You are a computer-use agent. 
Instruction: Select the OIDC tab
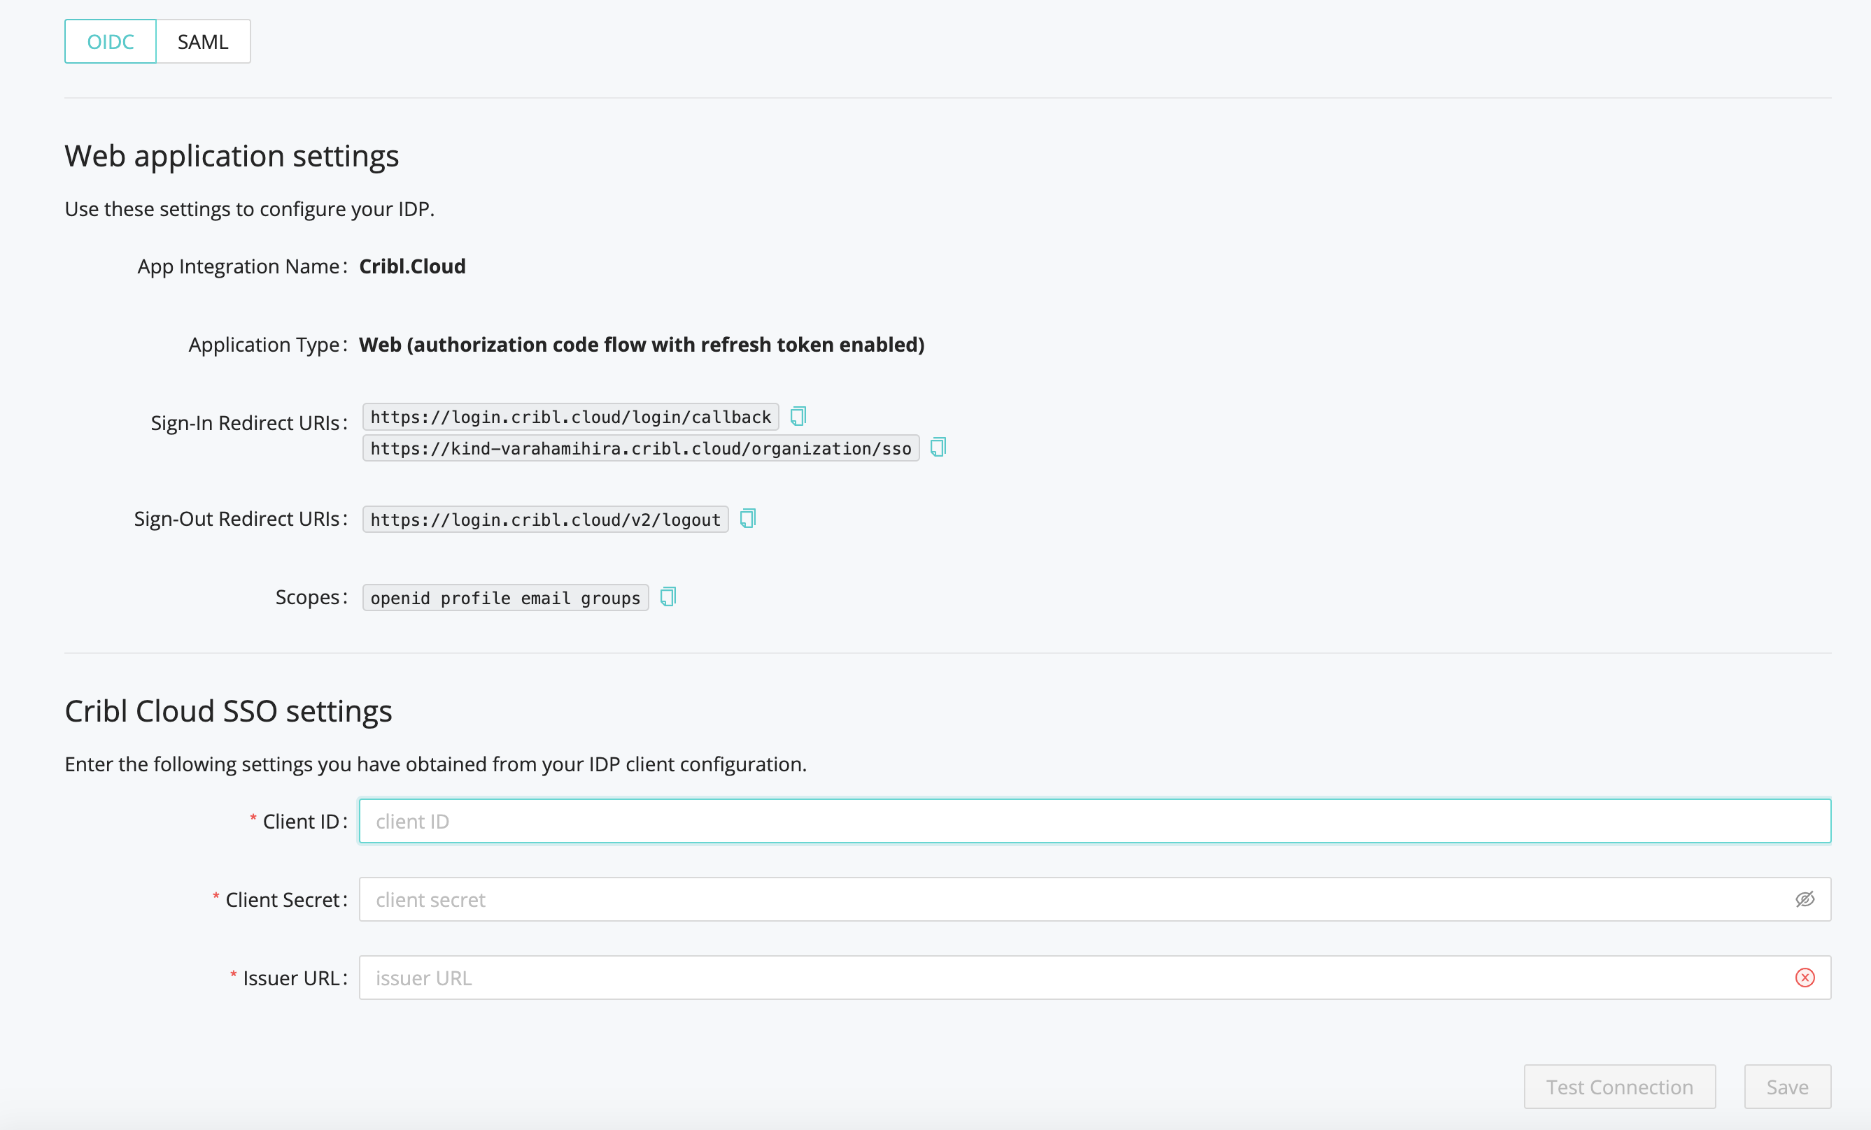tap(110, 42)
